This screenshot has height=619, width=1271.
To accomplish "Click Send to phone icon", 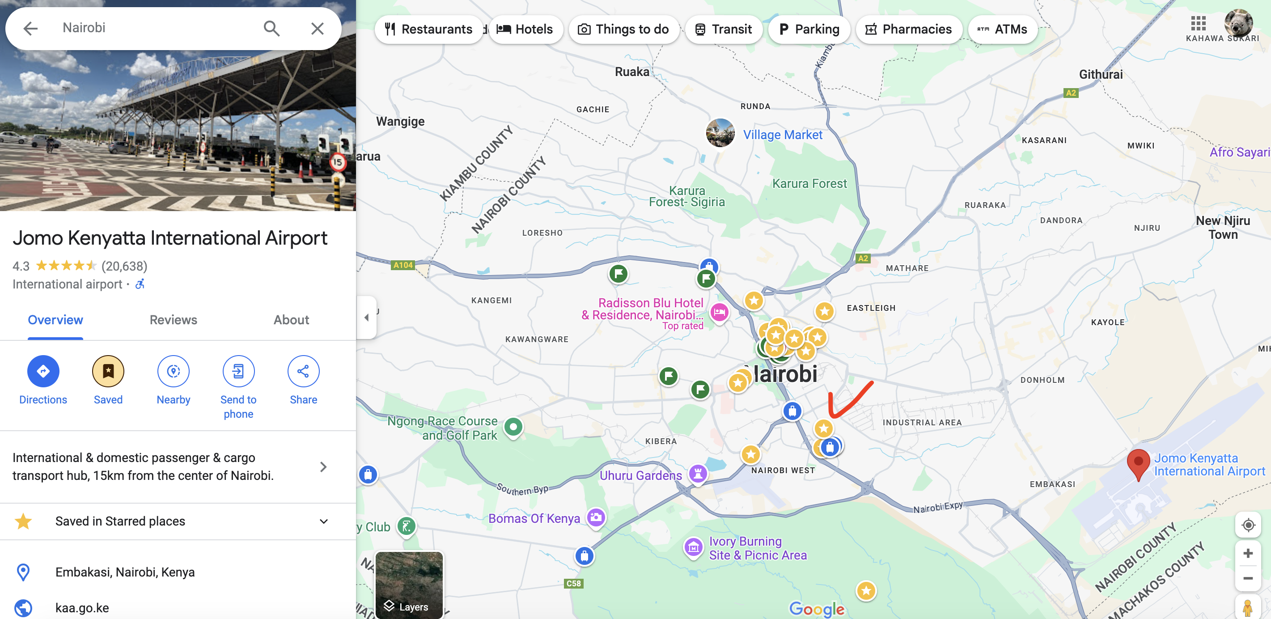I will (238, 371).
